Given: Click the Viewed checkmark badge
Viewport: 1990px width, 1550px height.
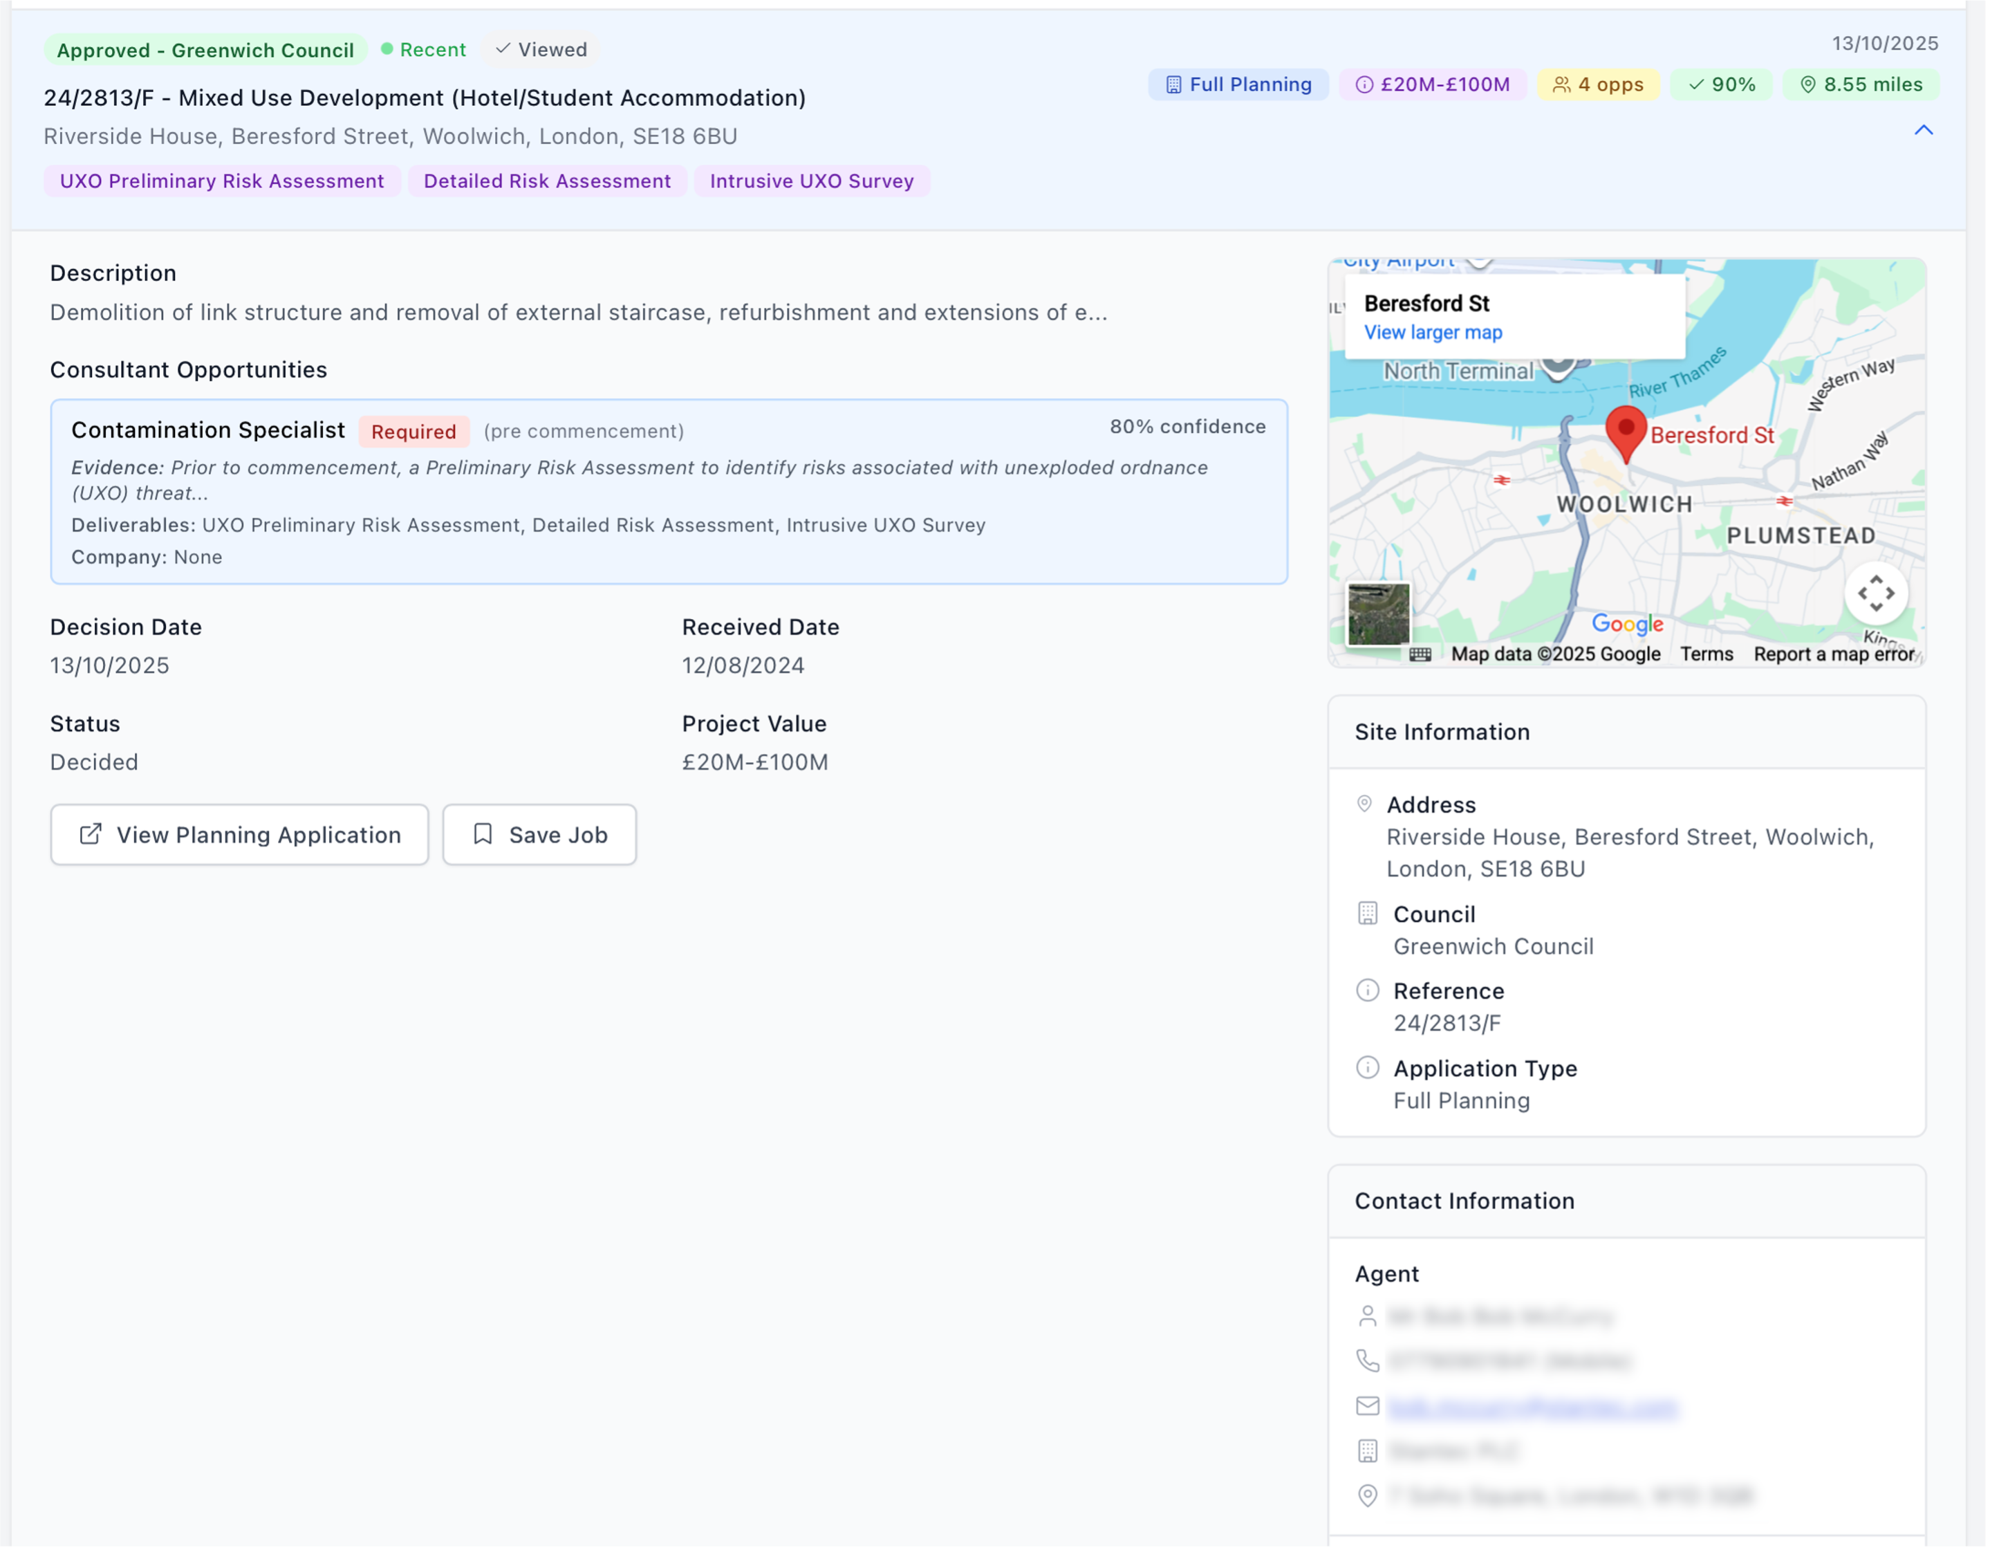Looking at the screenshot, I should pos(542,50).
